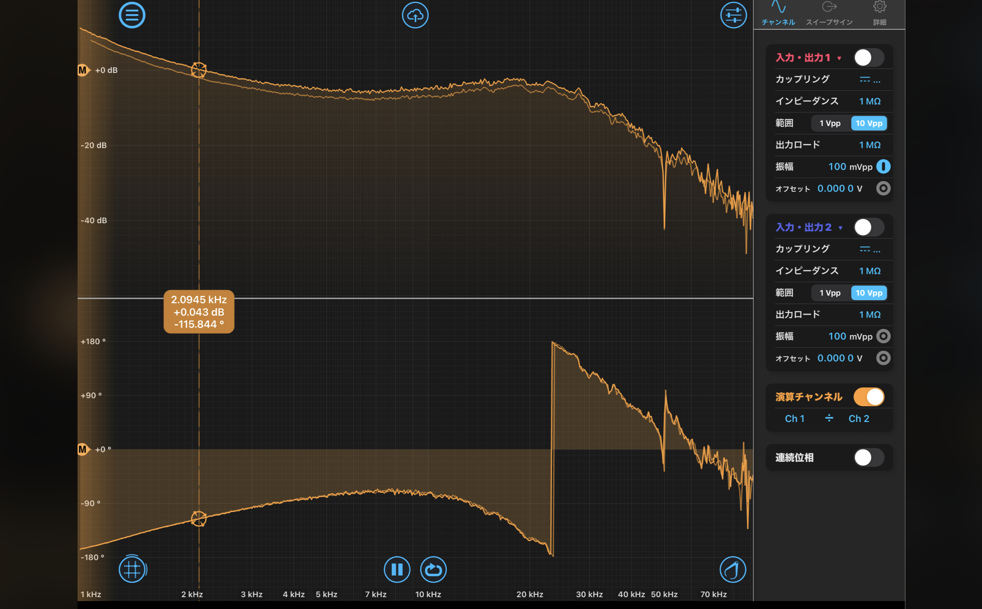Click channel 1 amplitude output toggle icon
Screen dimensions: 982x609
tap(883, 166)
